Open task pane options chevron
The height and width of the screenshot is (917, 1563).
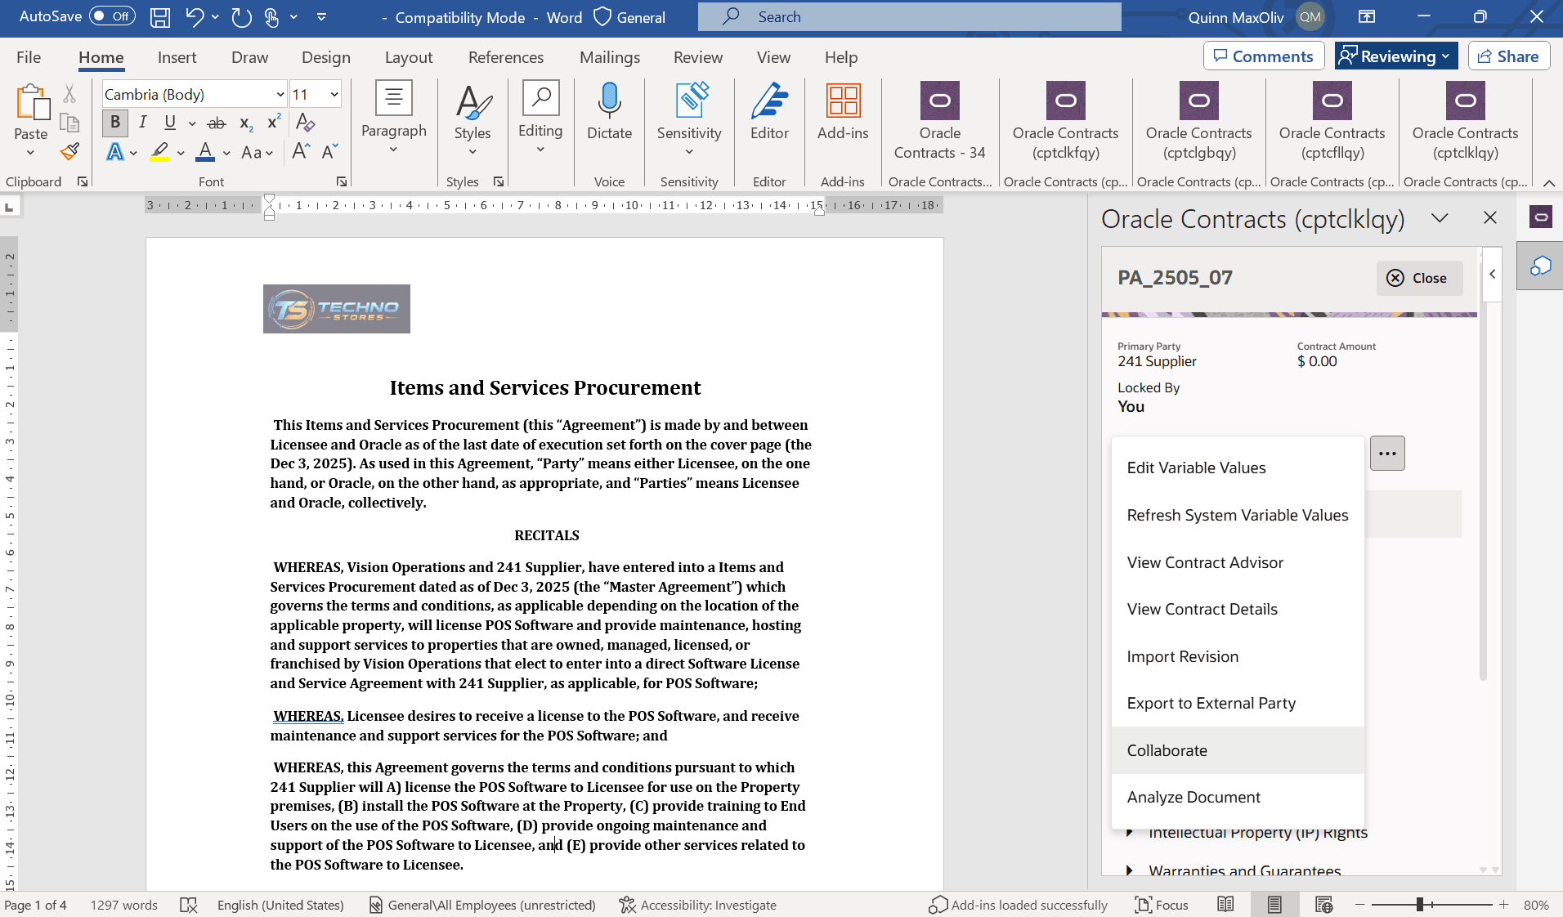[x=1440, y=218]
